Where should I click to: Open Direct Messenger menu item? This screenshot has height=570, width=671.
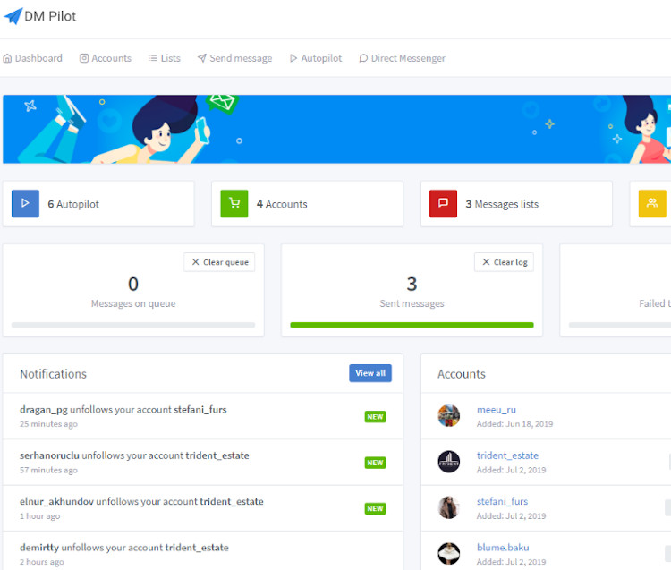[x=403, y=58]
